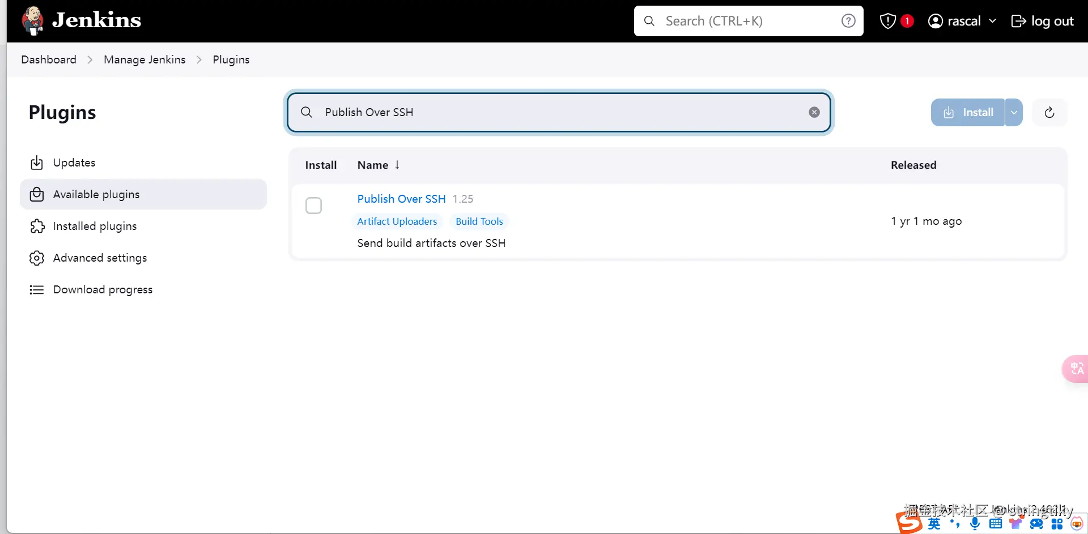Switch input language with the 英 icon
This screenshot has height=534, width=1088.
(x=934, y=524)
